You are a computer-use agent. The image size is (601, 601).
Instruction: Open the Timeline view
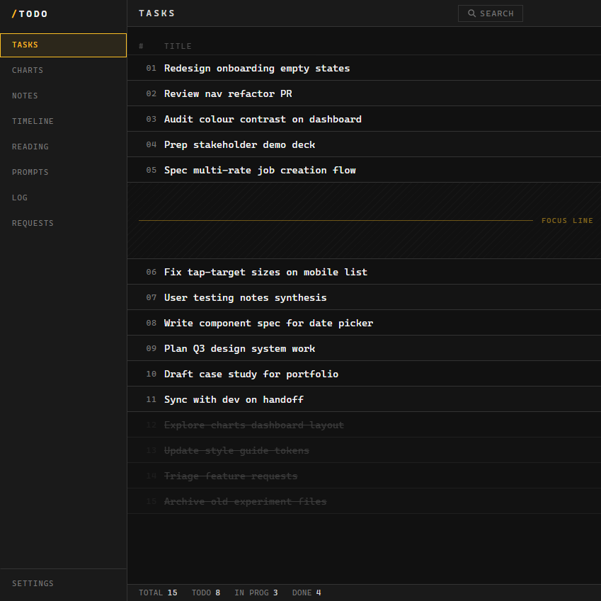click(63, 122)
